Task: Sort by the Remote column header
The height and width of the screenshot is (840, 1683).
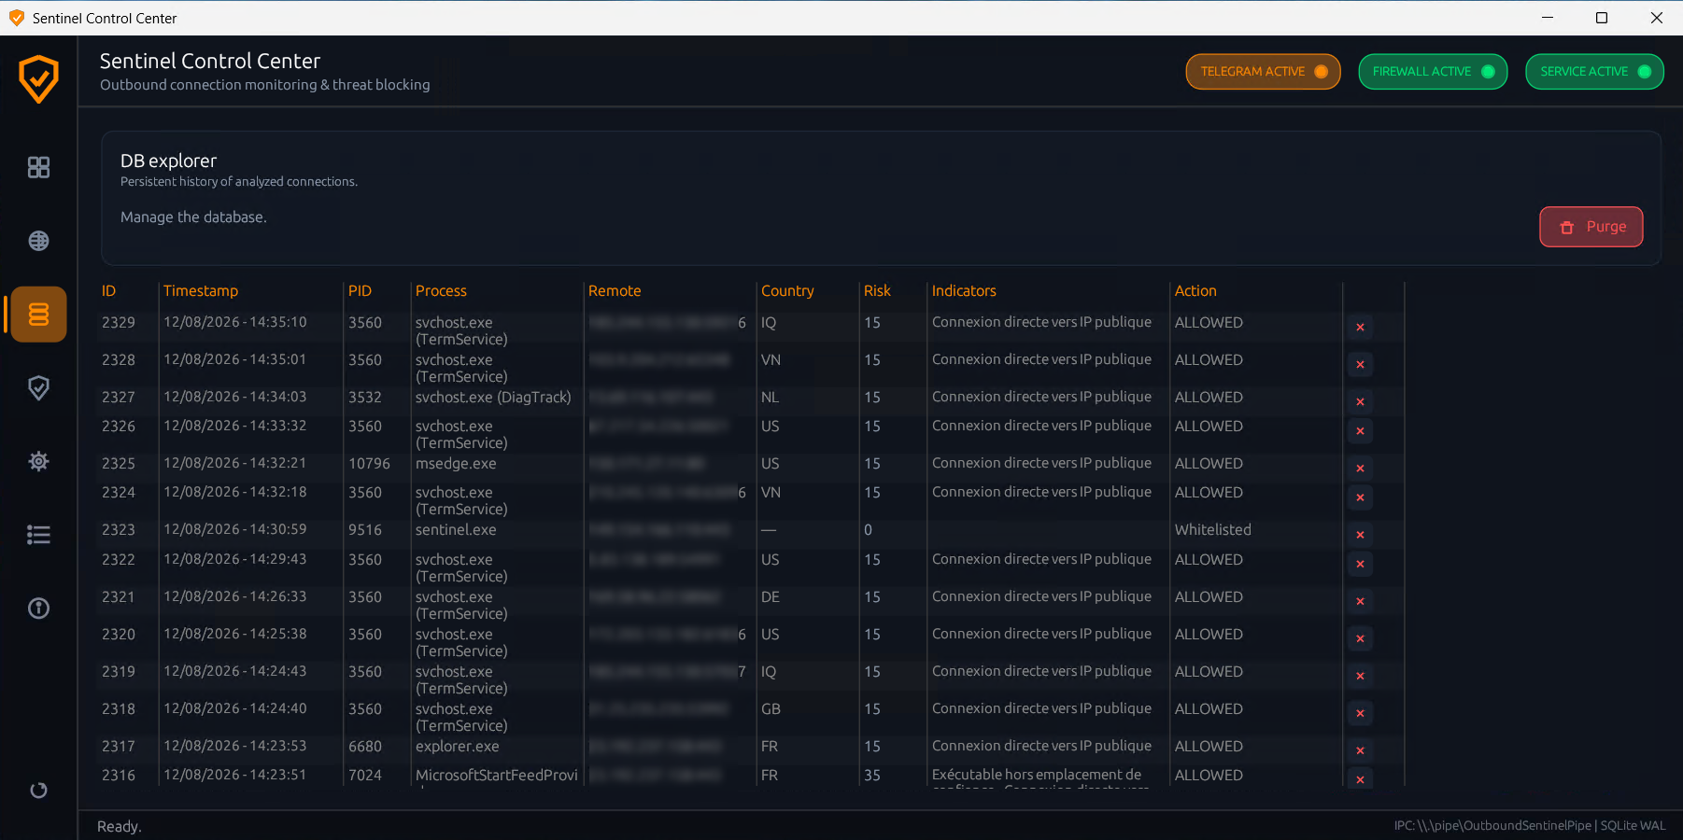Action: click(615, 291)
